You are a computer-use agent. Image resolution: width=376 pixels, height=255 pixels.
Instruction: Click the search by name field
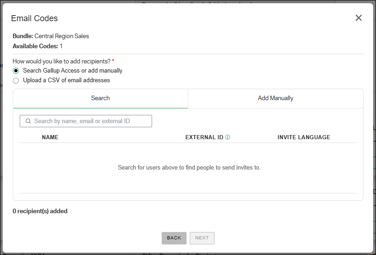click(86, 121)
